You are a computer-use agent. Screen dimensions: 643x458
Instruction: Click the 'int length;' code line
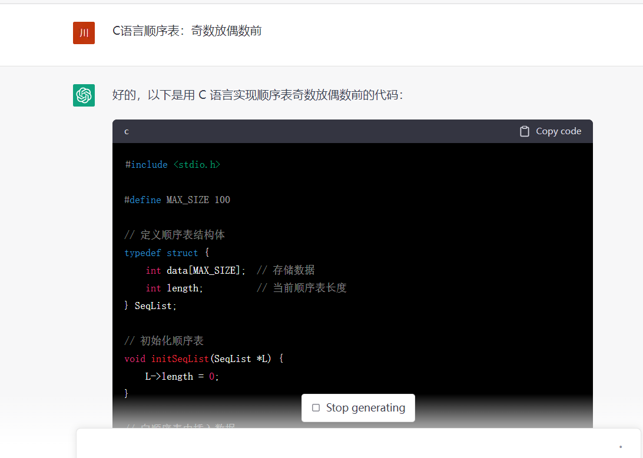tap(174, 288)
